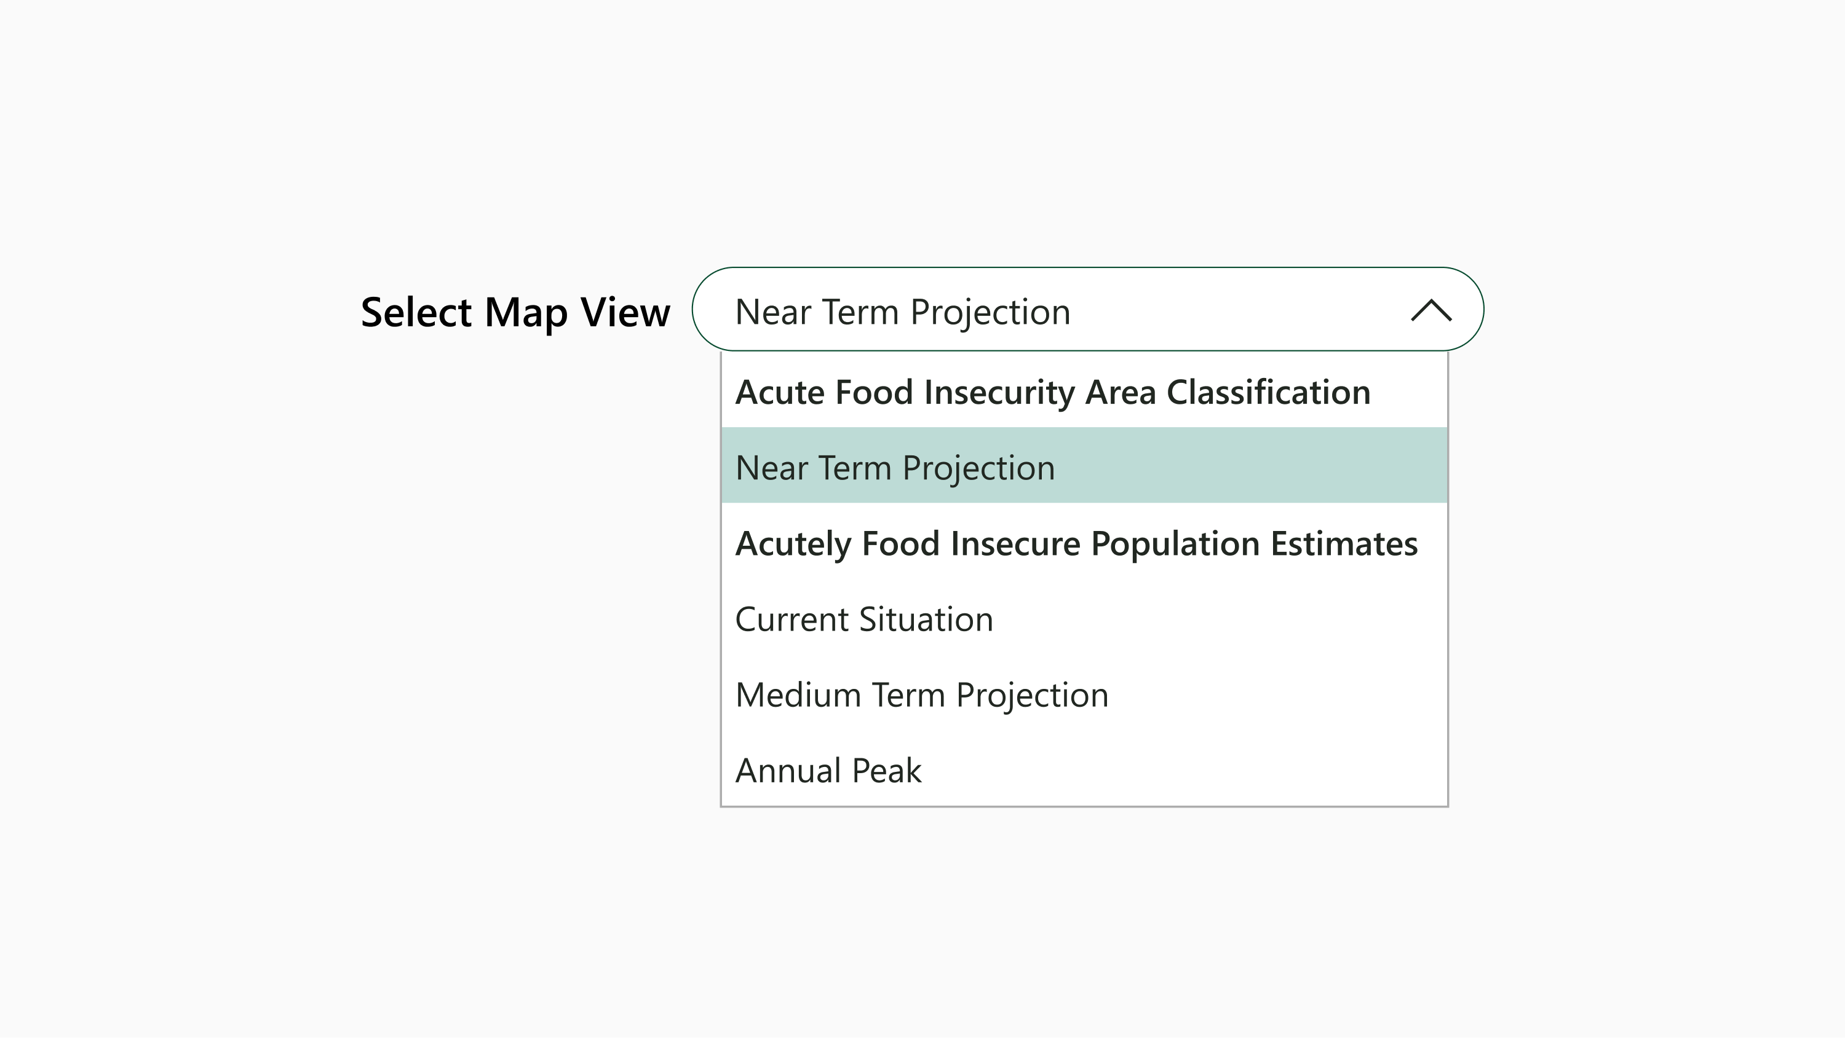1845x1038 pixels.
Task: Pick the Medium Term Projection option
Action: pyautogui.click(x=921, y=695)
